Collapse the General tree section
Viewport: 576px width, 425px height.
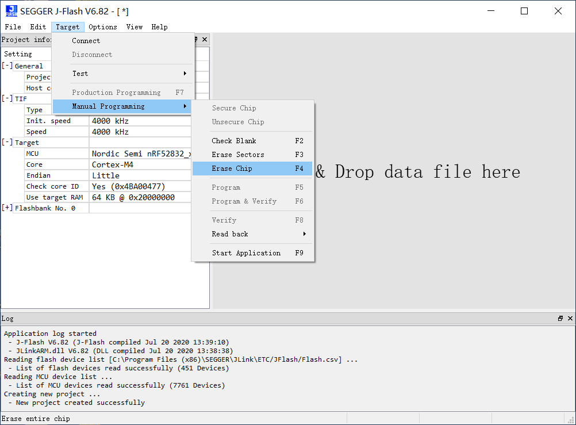[x=7, y=66]
